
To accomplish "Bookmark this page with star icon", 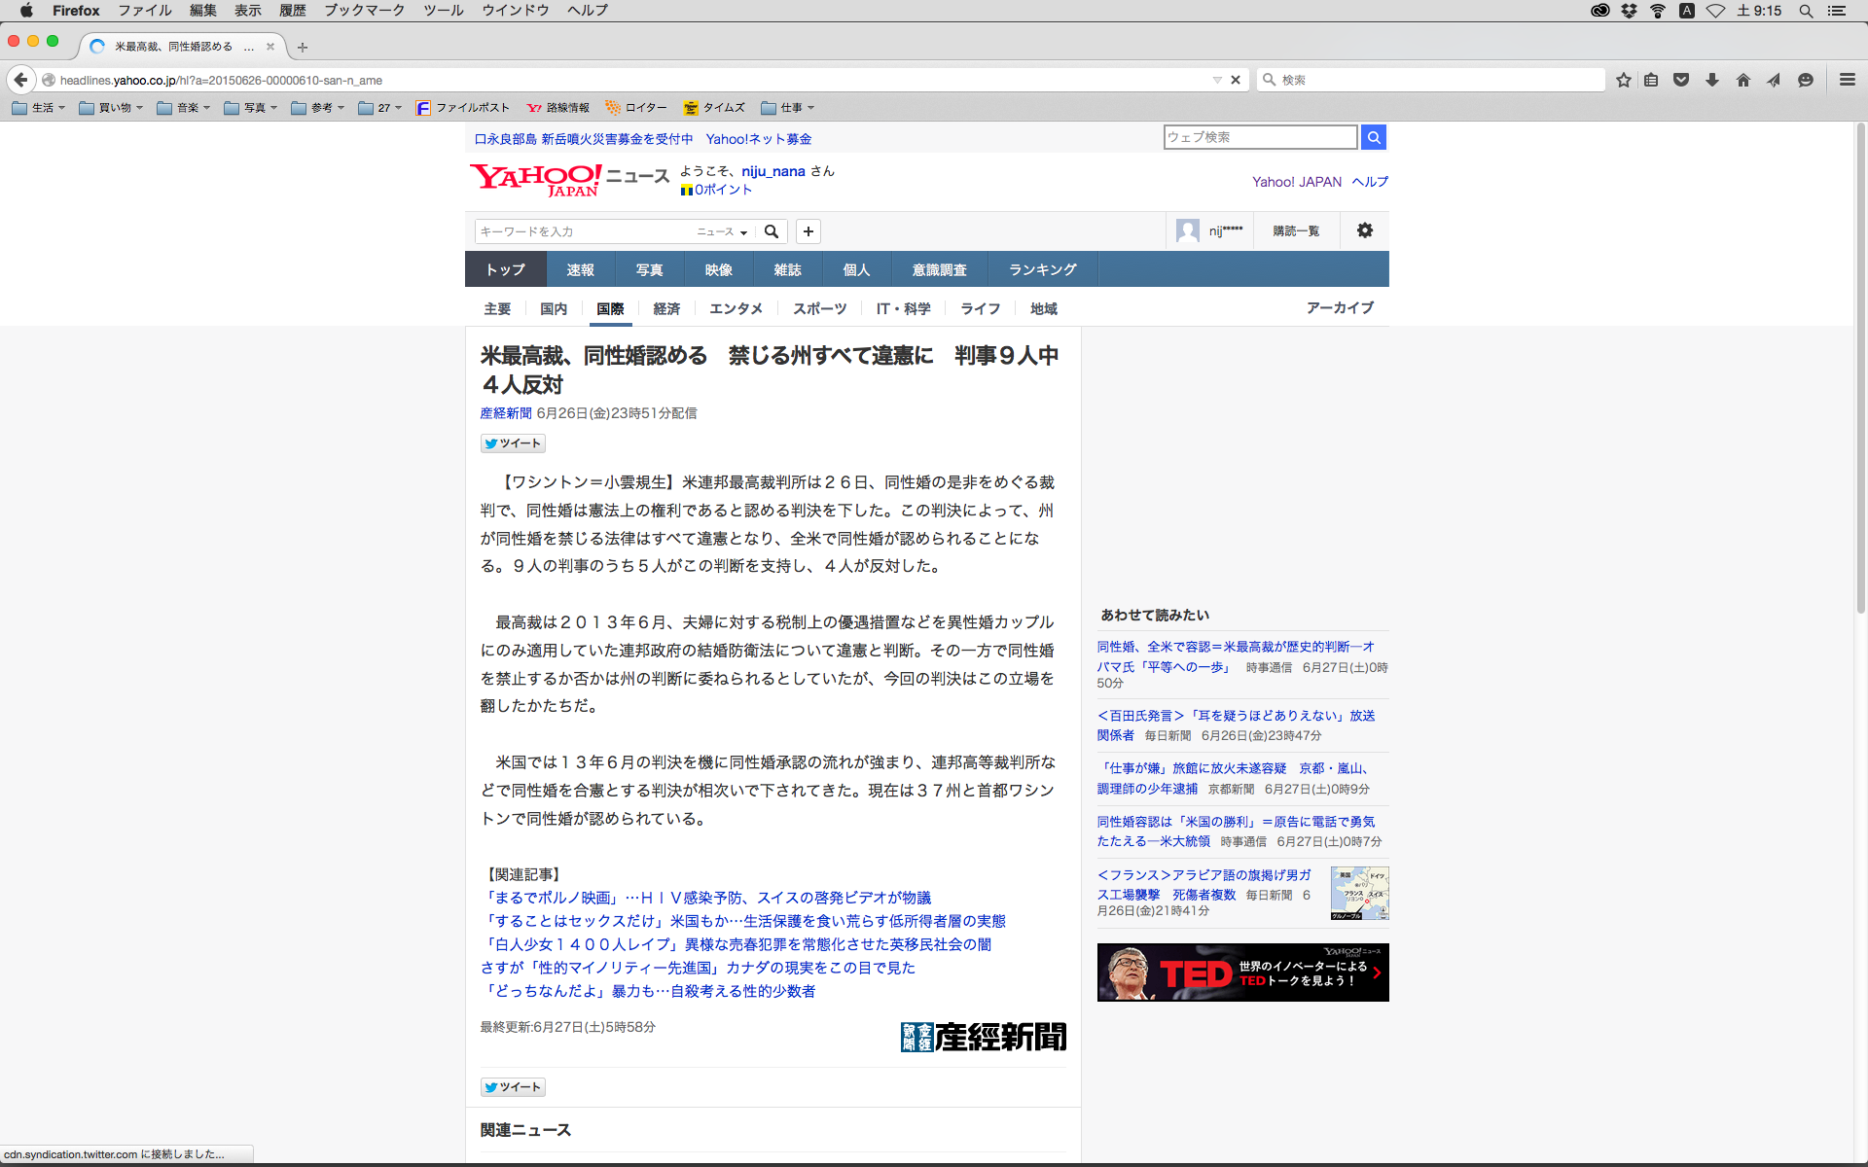I will tap(1623, 80).
